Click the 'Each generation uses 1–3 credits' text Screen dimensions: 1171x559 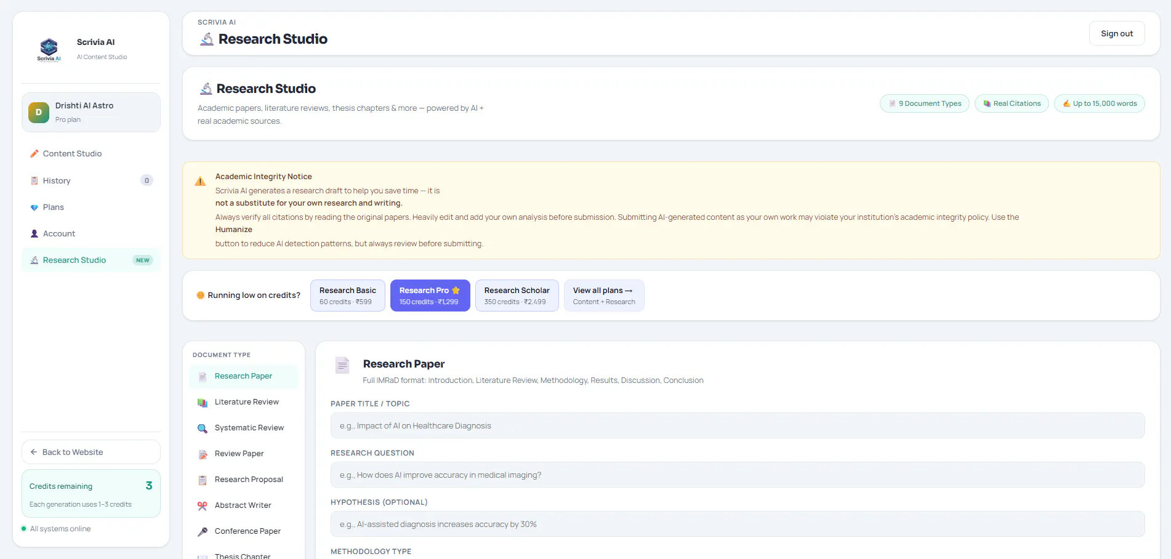(81, 505)
